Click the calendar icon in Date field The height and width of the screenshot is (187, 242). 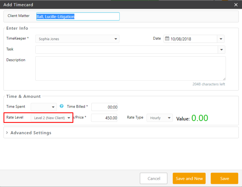point(167,39)
